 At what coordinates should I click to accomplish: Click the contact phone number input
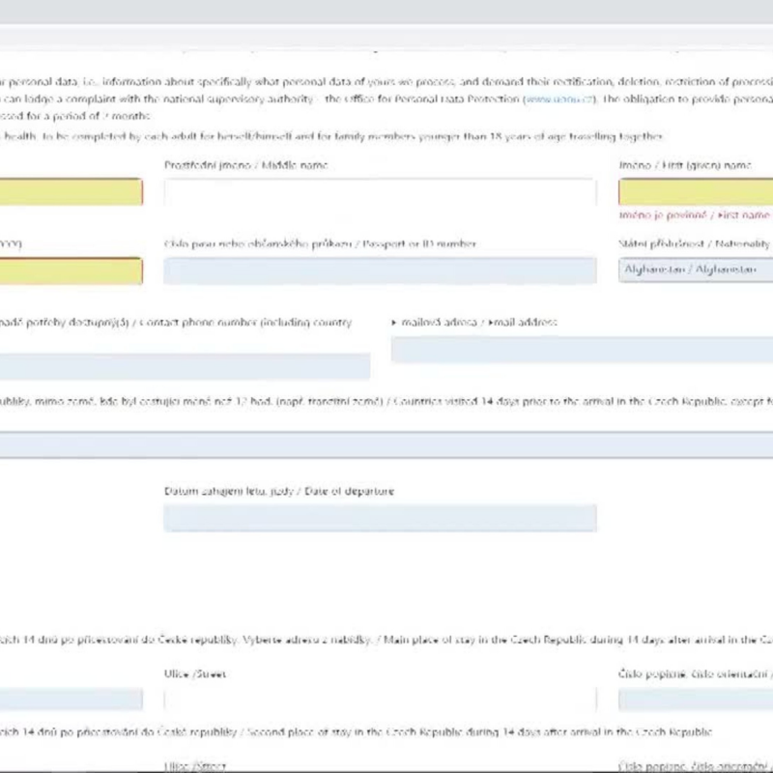coord(184,366)
